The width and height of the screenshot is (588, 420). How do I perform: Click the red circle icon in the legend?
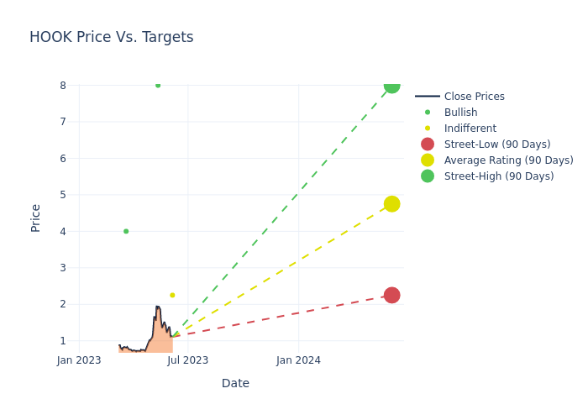point(428,144)
